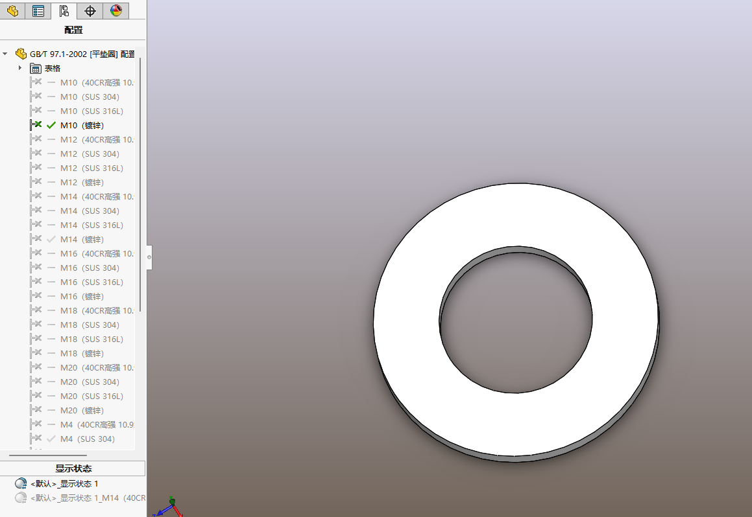Select configuration M10 (40CR高强 10.
Image resolution: width=752 pixels, height=517 pixels.
(97, 82)
